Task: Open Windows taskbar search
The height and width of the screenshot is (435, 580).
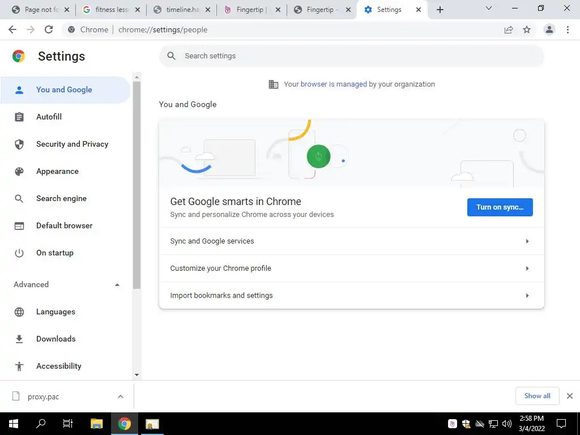Action: click(41, 424)
